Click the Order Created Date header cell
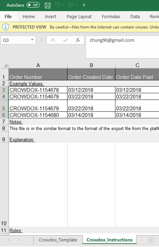 [92, 74]
